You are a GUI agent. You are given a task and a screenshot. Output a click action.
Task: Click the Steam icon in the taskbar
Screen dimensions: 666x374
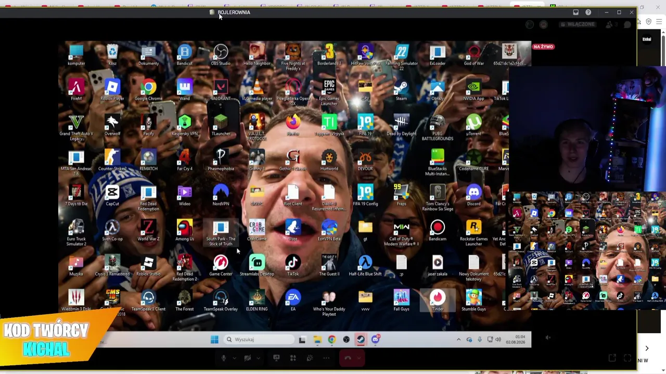[x=361, y=340]
